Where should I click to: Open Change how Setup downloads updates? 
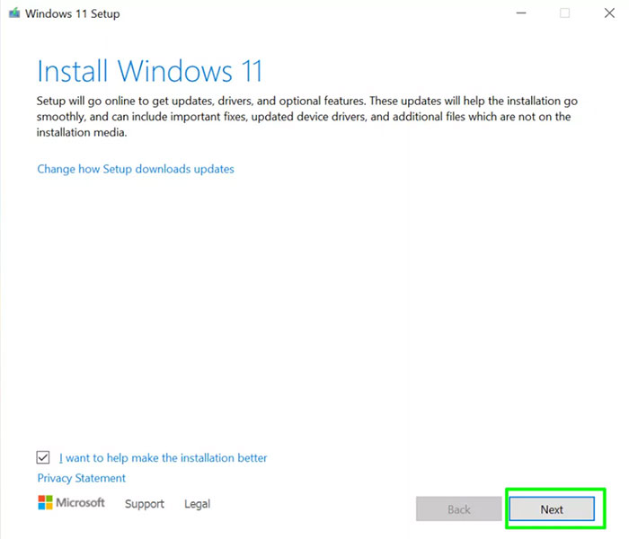point(136,169)
